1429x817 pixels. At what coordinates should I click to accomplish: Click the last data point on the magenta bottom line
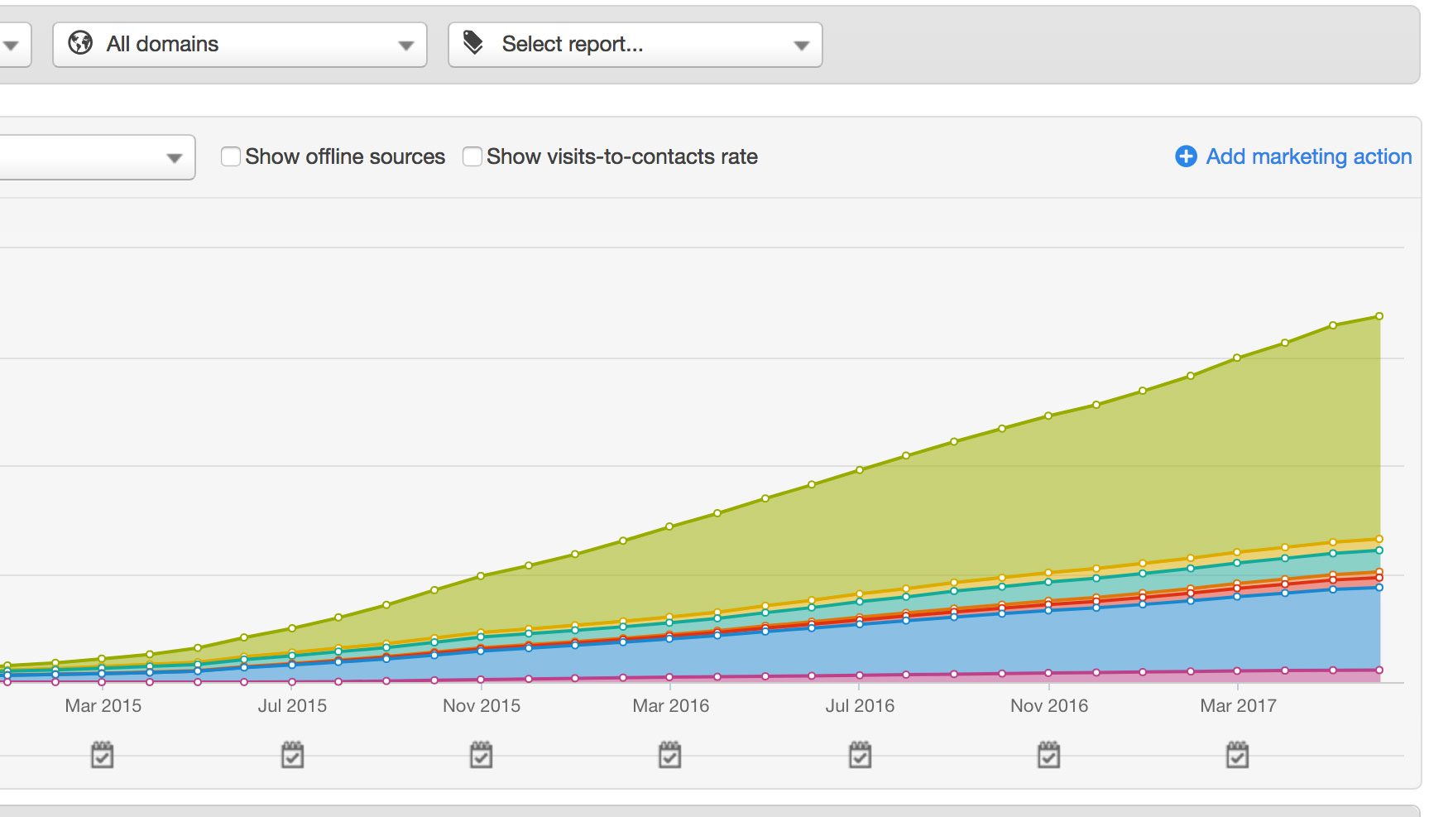(x=1379, y=670)
